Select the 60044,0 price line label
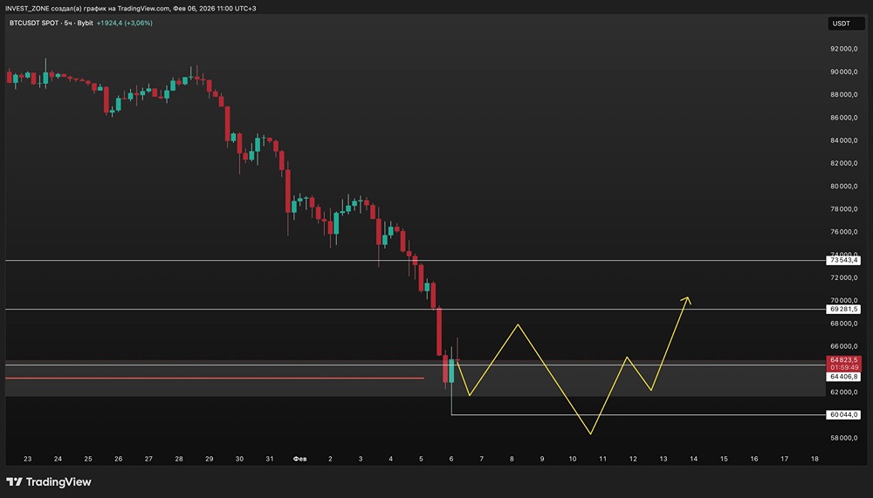The image size is (873, 498). tap(843, 415)
